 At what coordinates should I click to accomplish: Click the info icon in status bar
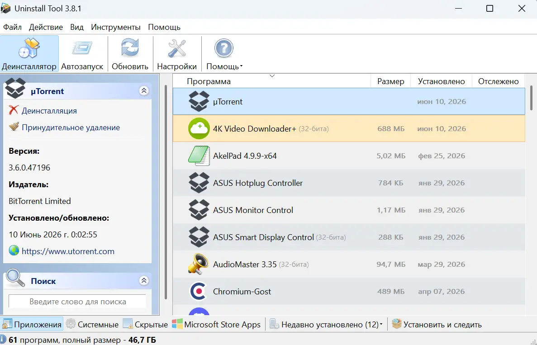3,340
